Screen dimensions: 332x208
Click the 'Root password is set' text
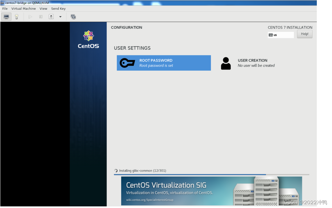click(156, 66)
